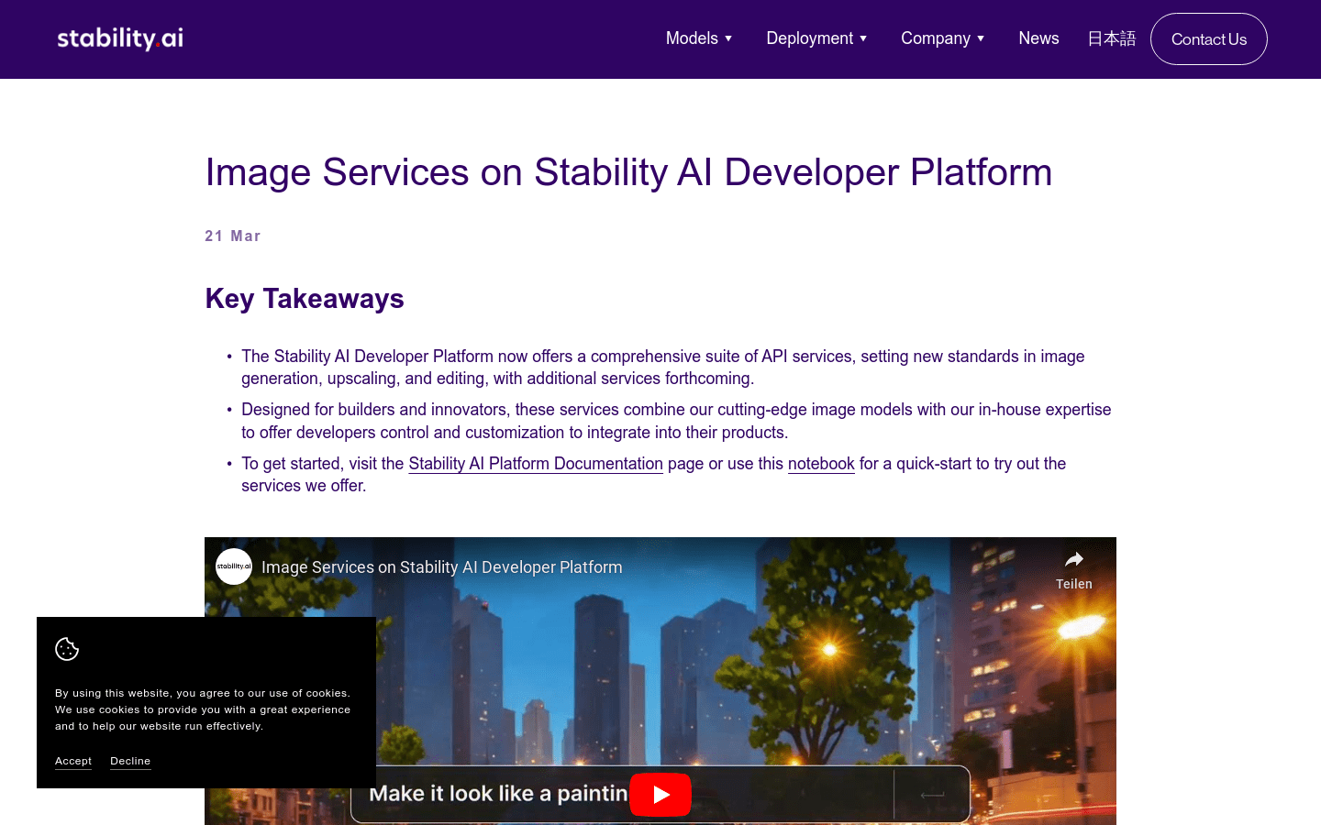1321x825 pixels.
Task: Accept the cookie policy
Action: 73,761
